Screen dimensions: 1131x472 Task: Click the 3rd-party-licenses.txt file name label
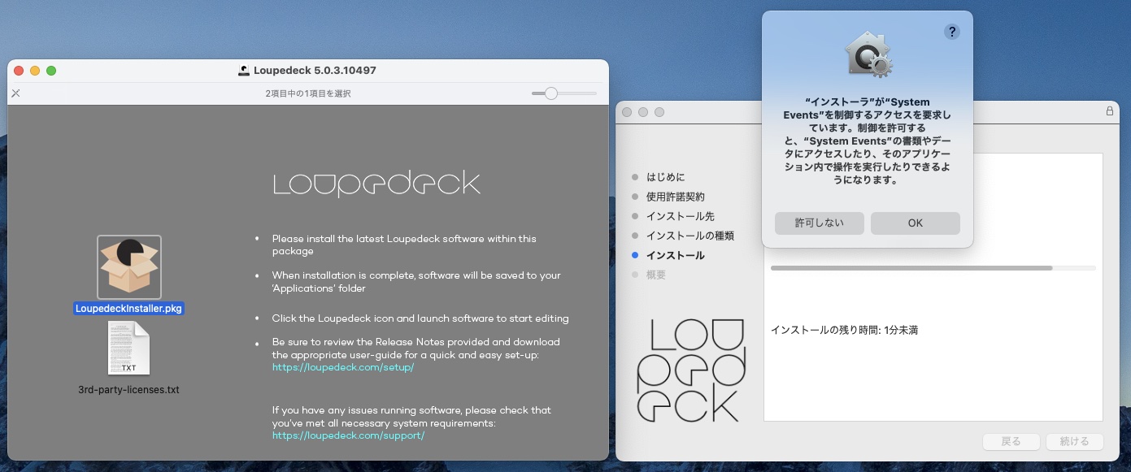(x=128, y=390)
